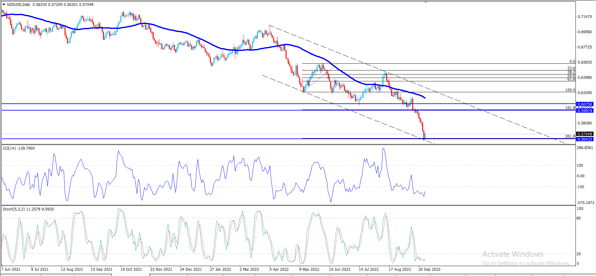
Task: Click the 12 Aug 2021 date label
Action: [x=72, y=269]
